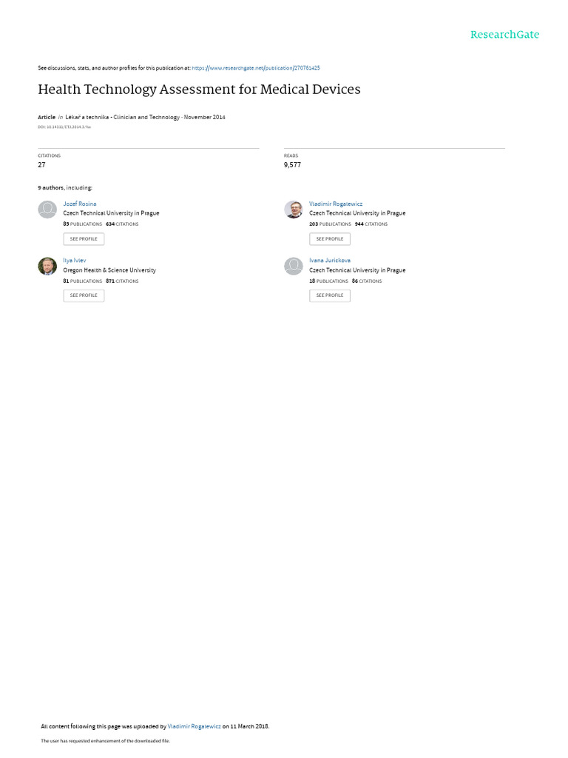Open Ilya Ivlev author name link
Screen dimensions: 568x758
coord(75,261)
